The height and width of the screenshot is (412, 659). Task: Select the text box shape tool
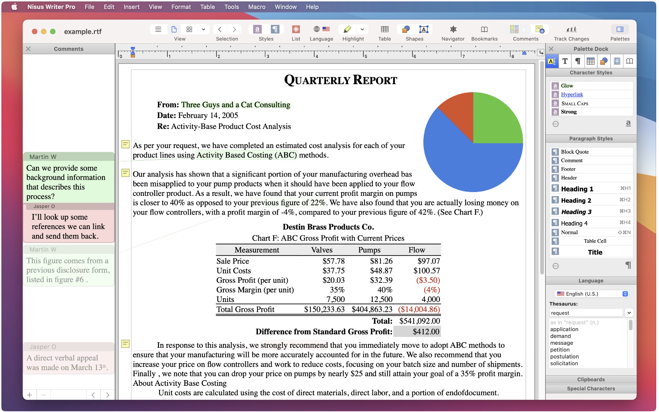[x=423, y=30]
